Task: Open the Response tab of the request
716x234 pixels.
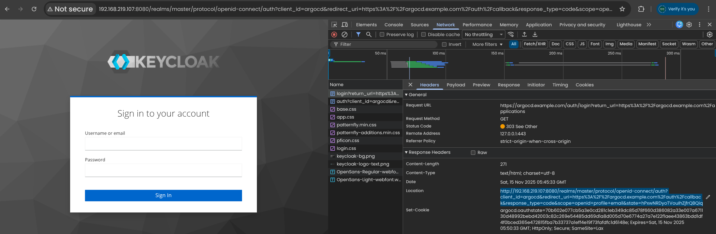Action: pos(508,85)
